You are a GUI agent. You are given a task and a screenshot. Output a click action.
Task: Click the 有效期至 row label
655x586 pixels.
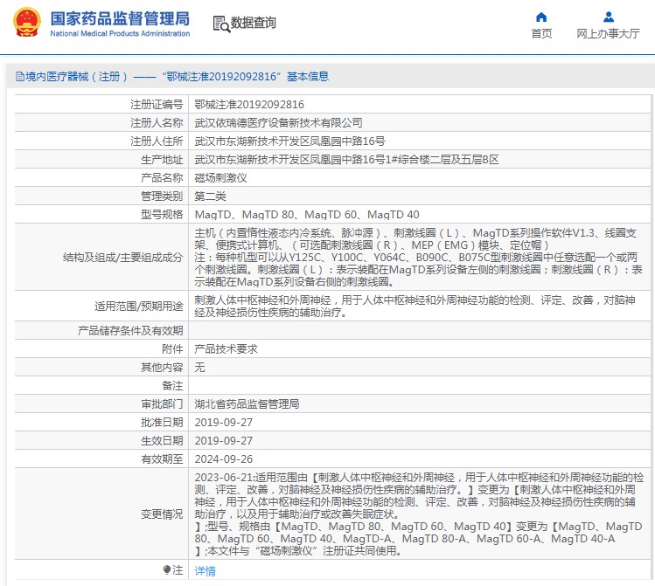[162, 458]
